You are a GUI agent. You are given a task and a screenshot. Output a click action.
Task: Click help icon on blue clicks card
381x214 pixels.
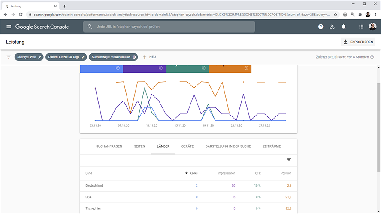click(x=118, y=68)
